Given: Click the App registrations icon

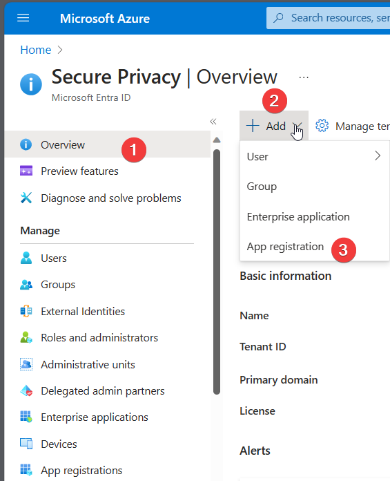Looking at the screenshot, I should click(26, 470).
